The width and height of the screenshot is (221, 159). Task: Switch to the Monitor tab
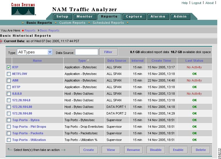coord(85,16)
